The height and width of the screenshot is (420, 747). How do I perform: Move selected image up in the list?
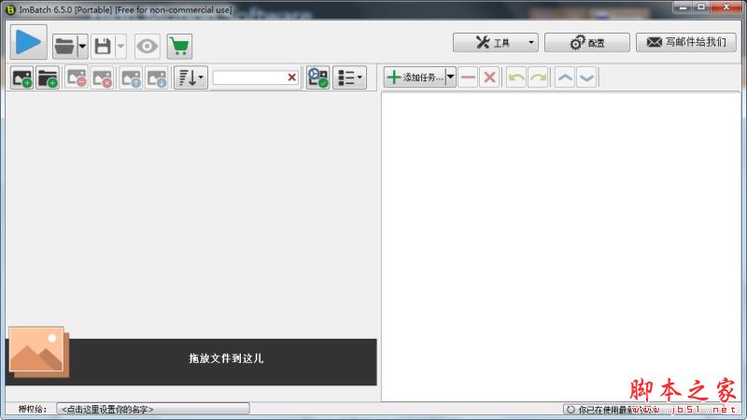tap(131, 77)
